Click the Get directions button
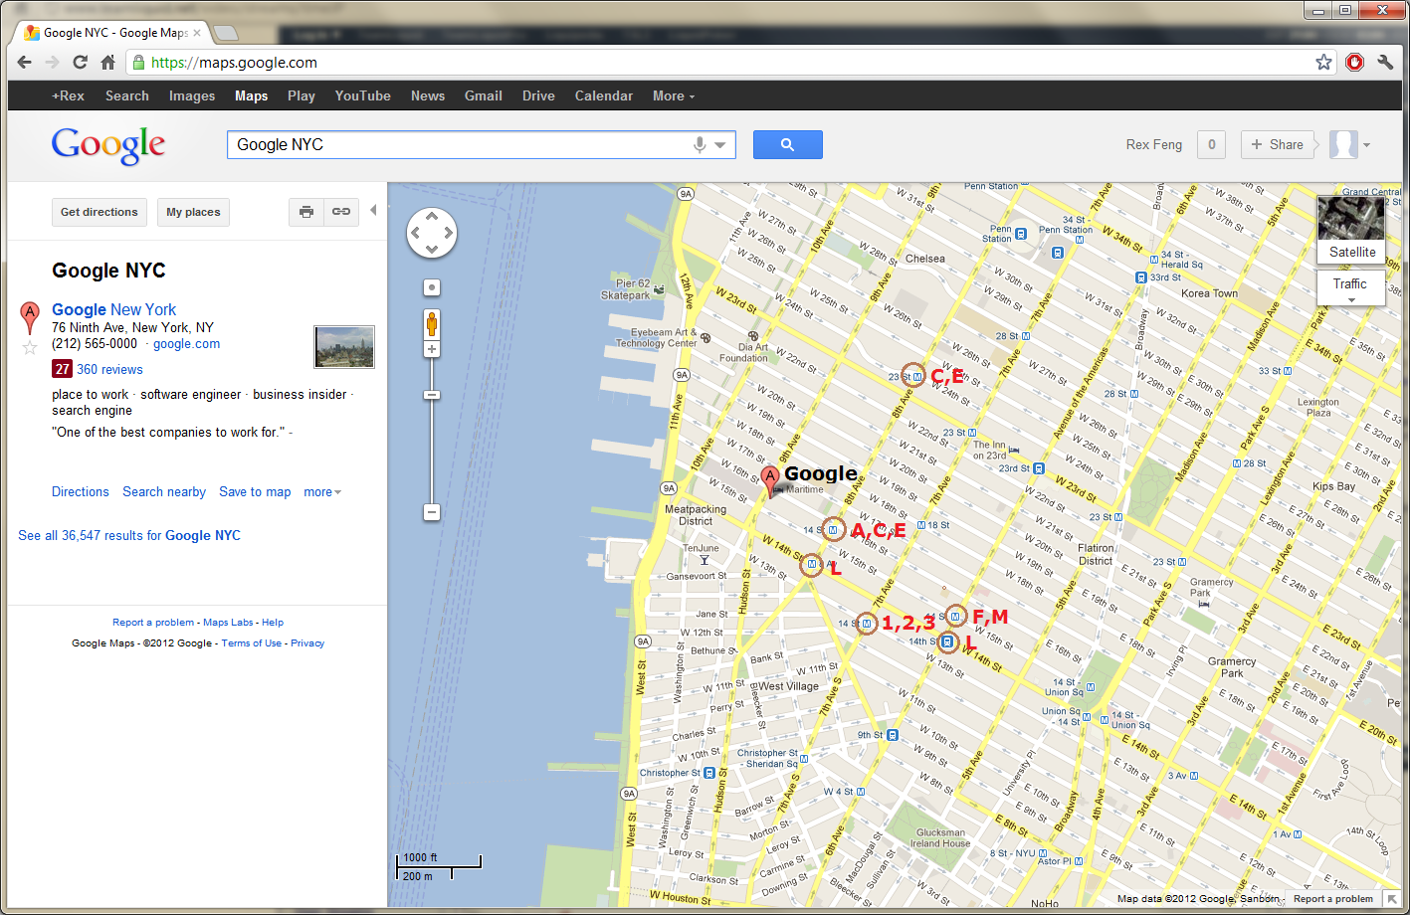The image size is (1410, 915). click(100, 212)
